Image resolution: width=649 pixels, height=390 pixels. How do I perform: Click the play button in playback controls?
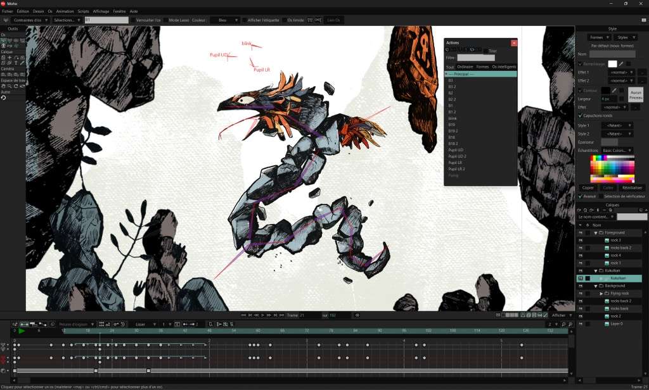click(x=263, y=315)
